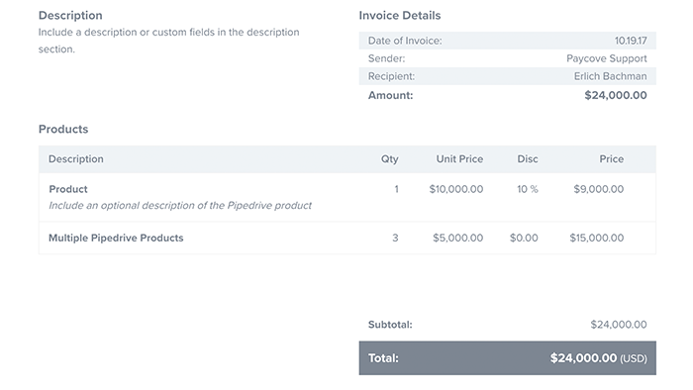Select the sender name Paycove Support
Viewport: 693px width, 390px height.
coord(606,58)
